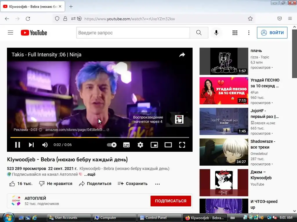Go back in browser history
This screenshot has width=297, height=222.
pyautogui.click(x=7, y=19)
